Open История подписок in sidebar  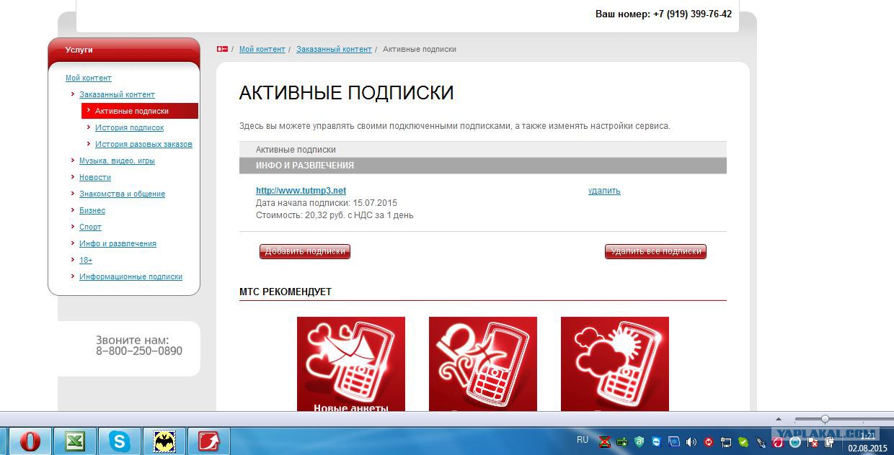coord(129,127)
